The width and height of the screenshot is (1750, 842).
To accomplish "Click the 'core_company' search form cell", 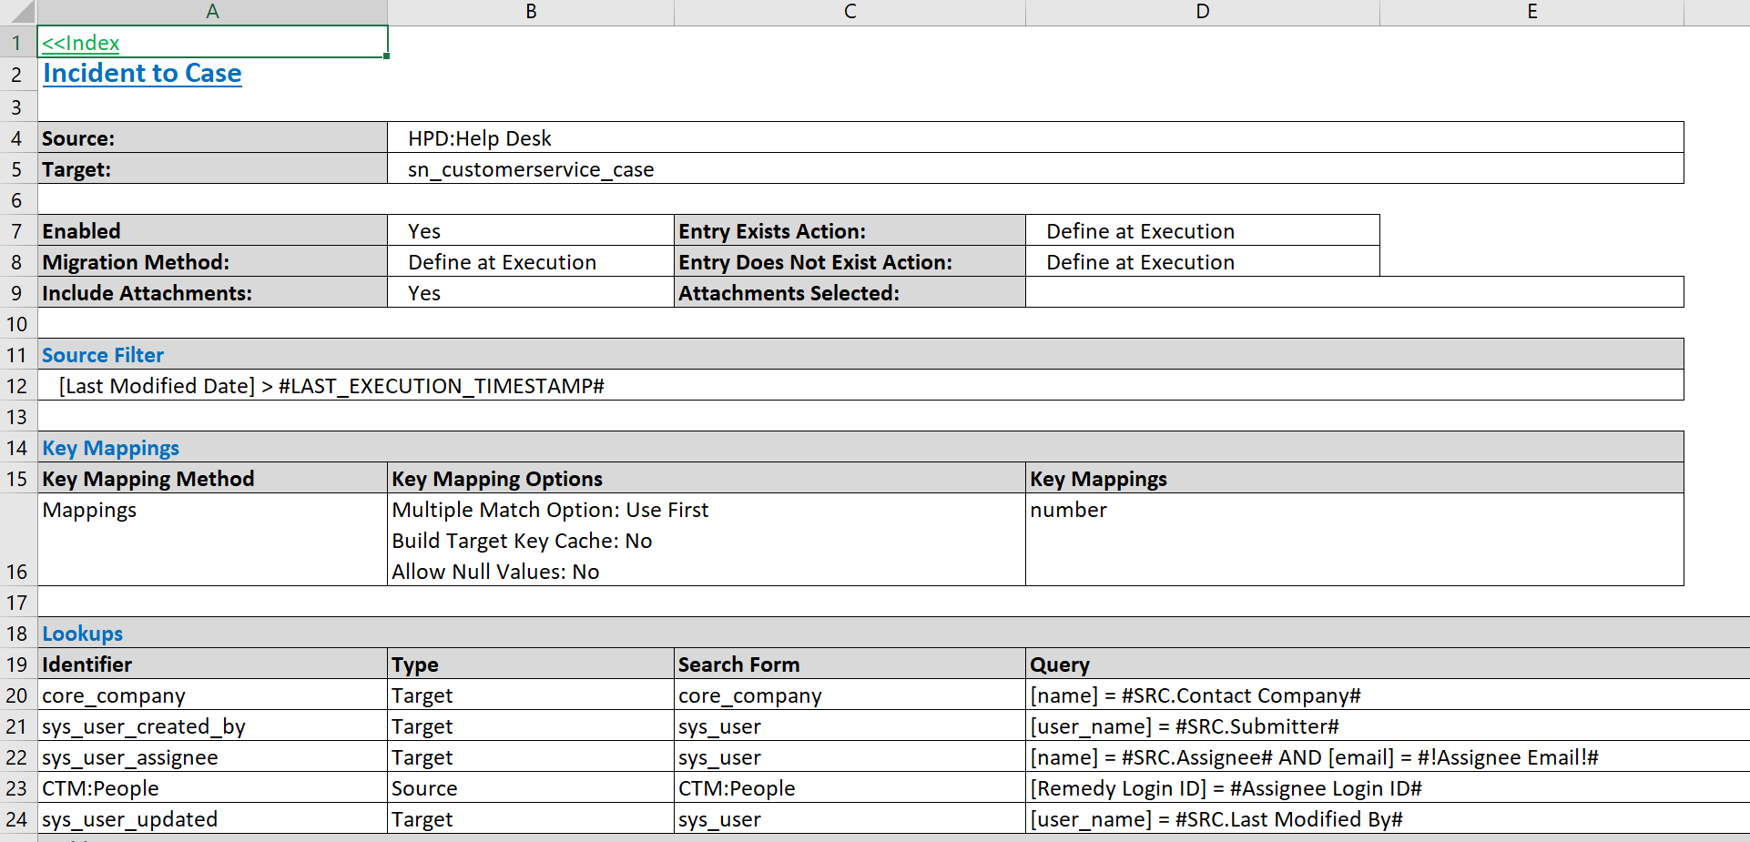I will click(x=850, y=695).
